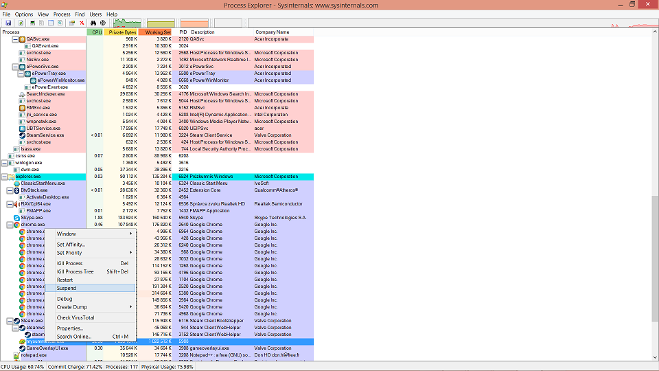Open the Options menu
This screenshot has width=659, height=371.
point(24,14)
